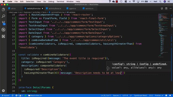Open the Notification Center list icon
The height and width of the screenshot is (97, 173).
click(169, 1)
